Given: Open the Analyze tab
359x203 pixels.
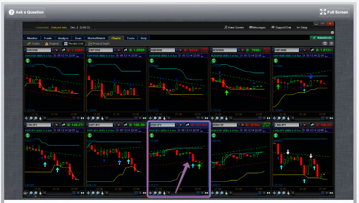Looking at the screenshot, I should coord(63,38).
